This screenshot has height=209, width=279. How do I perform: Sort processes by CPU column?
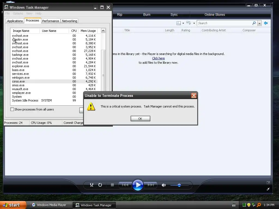click(74, 31)
